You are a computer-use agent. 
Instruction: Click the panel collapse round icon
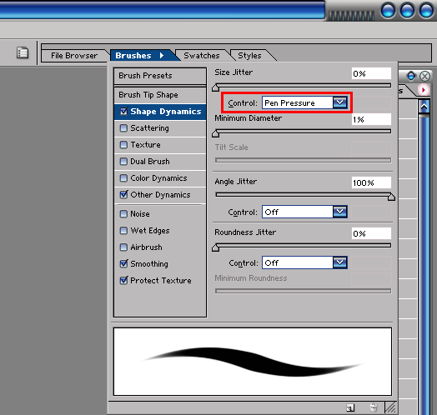(411, 76)
